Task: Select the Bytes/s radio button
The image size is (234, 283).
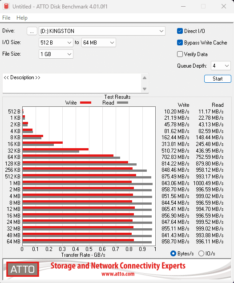Action: click(x=173, y=253)
